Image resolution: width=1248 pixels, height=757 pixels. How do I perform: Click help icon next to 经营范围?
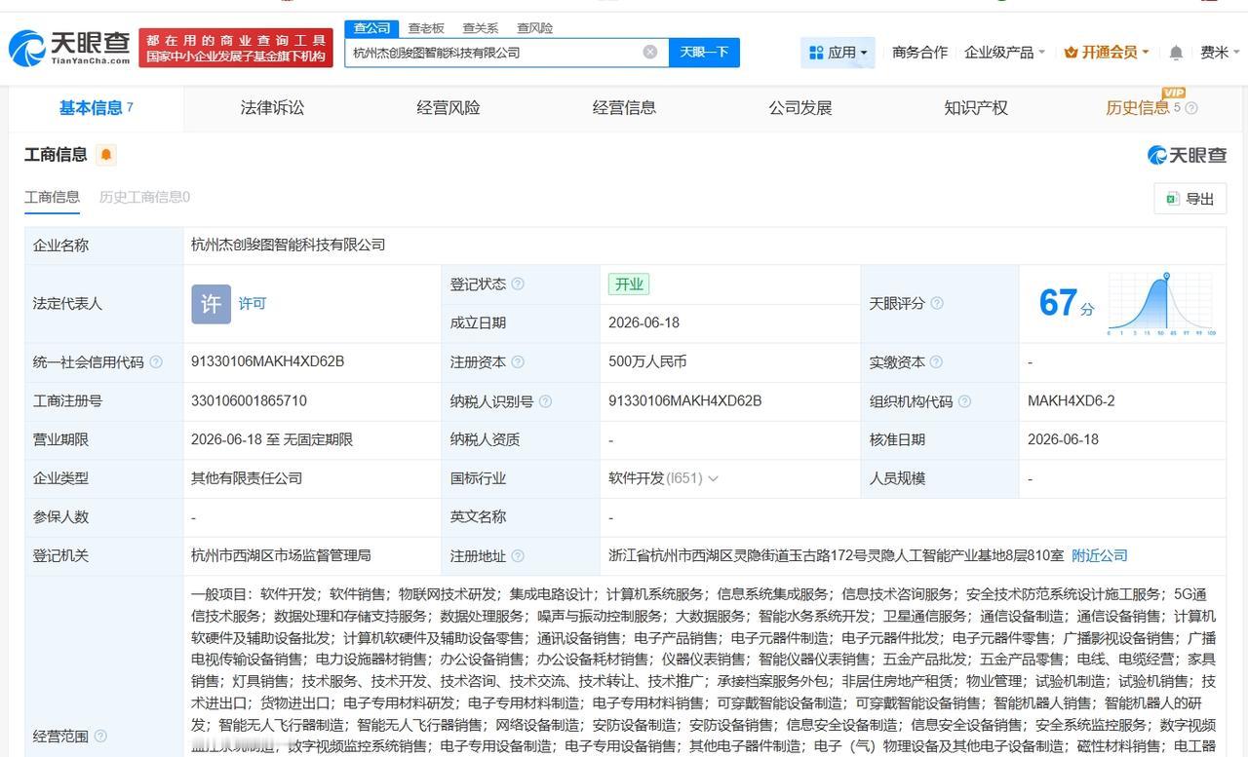click(x=100, y=736)
